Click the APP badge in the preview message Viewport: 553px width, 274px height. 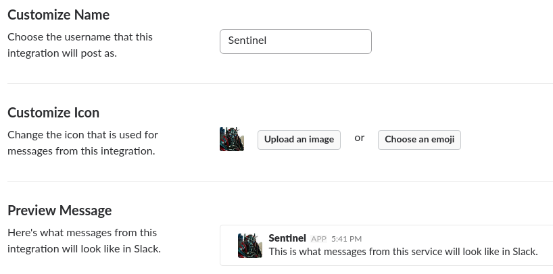[x=319, y=239]
